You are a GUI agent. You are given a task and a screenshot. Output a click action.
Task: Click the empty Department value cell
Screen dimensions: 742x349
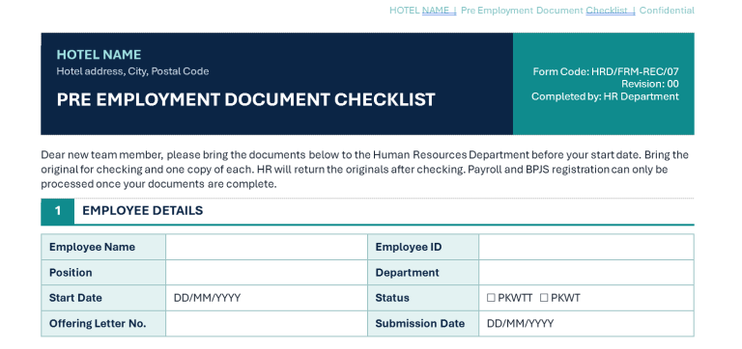586,273
